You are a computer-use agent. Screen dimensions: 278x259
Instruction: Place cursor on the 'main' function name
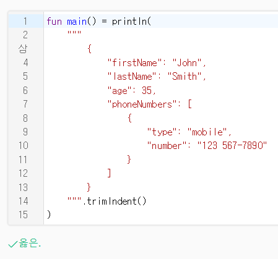[x=77, y=22]
